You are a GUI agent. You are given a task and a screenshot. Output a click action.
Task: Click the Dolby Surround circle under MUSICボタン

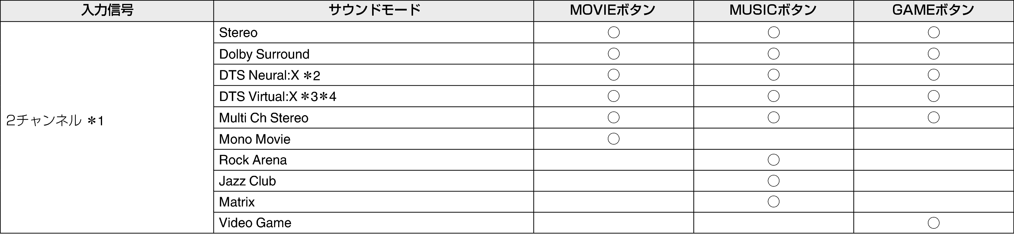[773, 53]
